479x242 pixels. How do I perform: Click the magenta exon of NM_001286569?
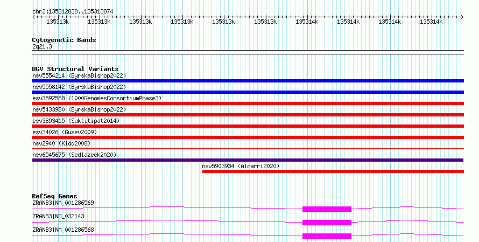pyautogui.click(x=327, y=209)
